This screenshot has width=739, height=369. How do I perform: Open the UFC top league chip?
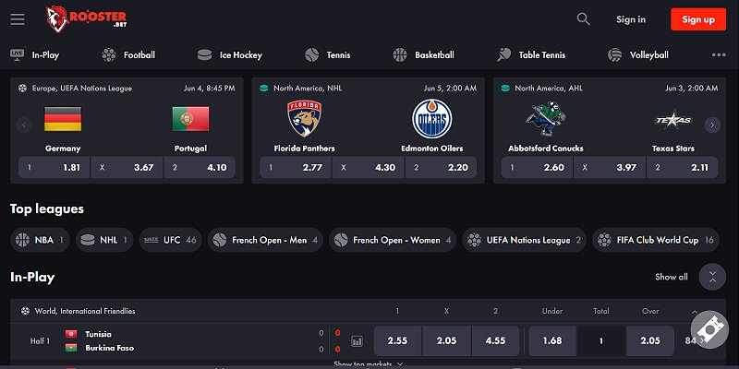click(170, 240)
